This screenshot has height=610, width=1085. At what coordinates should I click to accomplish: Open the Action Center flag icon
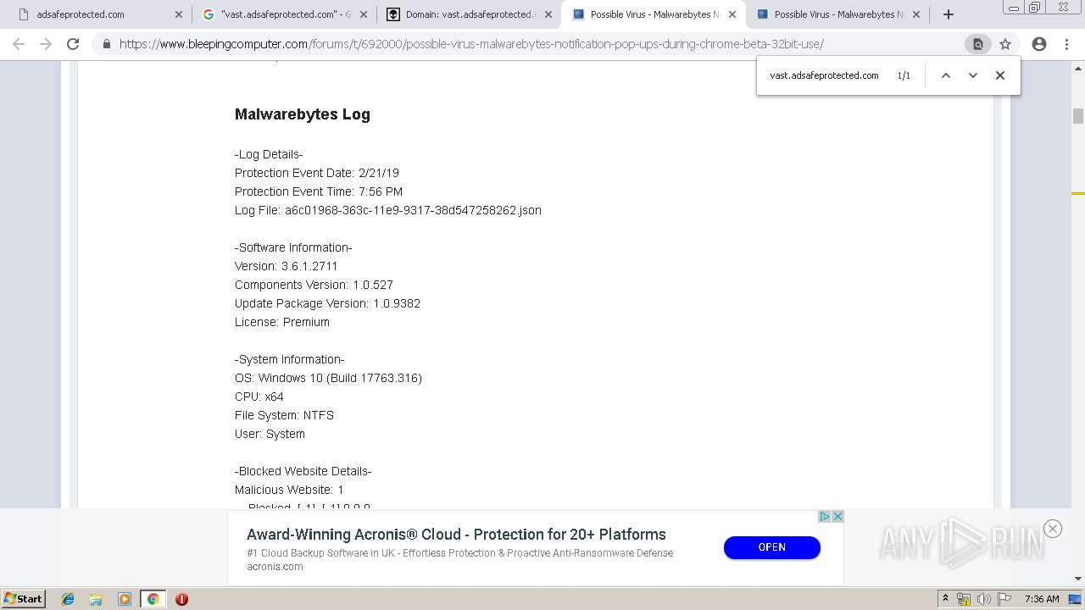pyautogui.click(x=1003, y=599)
